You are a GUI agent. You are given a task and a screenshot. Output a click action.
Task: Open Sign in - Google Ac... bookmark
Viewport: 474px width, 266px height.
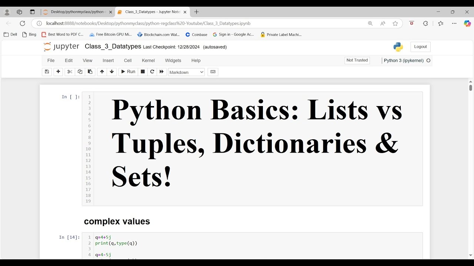coord(233,34)
